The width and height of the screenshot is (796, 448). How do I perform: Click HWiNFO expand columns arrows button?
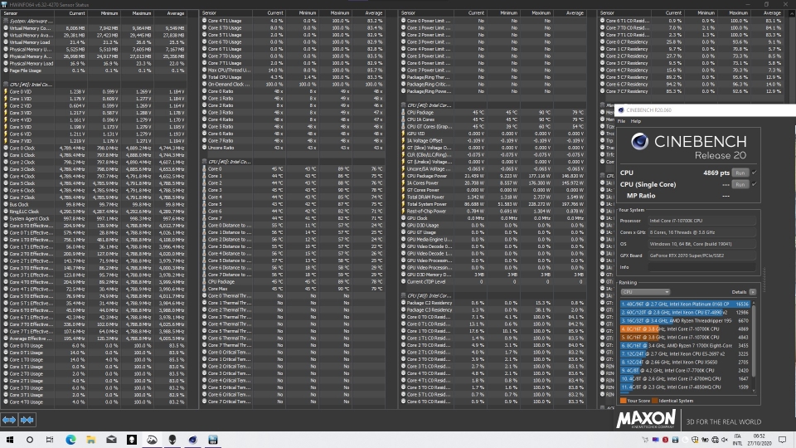[x=9, y=420]
